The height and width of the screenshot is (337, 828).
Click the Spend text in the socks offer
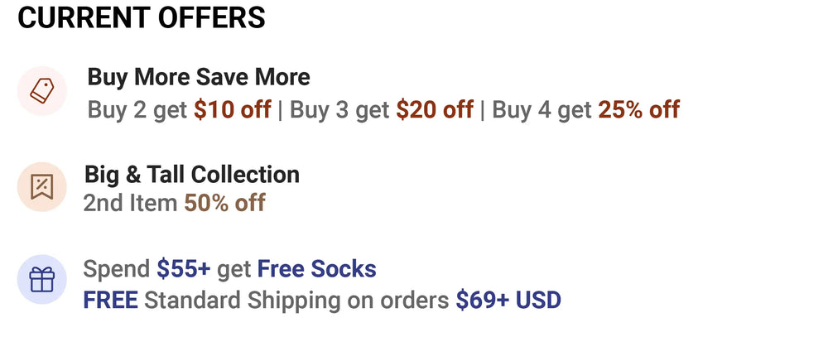117,269
